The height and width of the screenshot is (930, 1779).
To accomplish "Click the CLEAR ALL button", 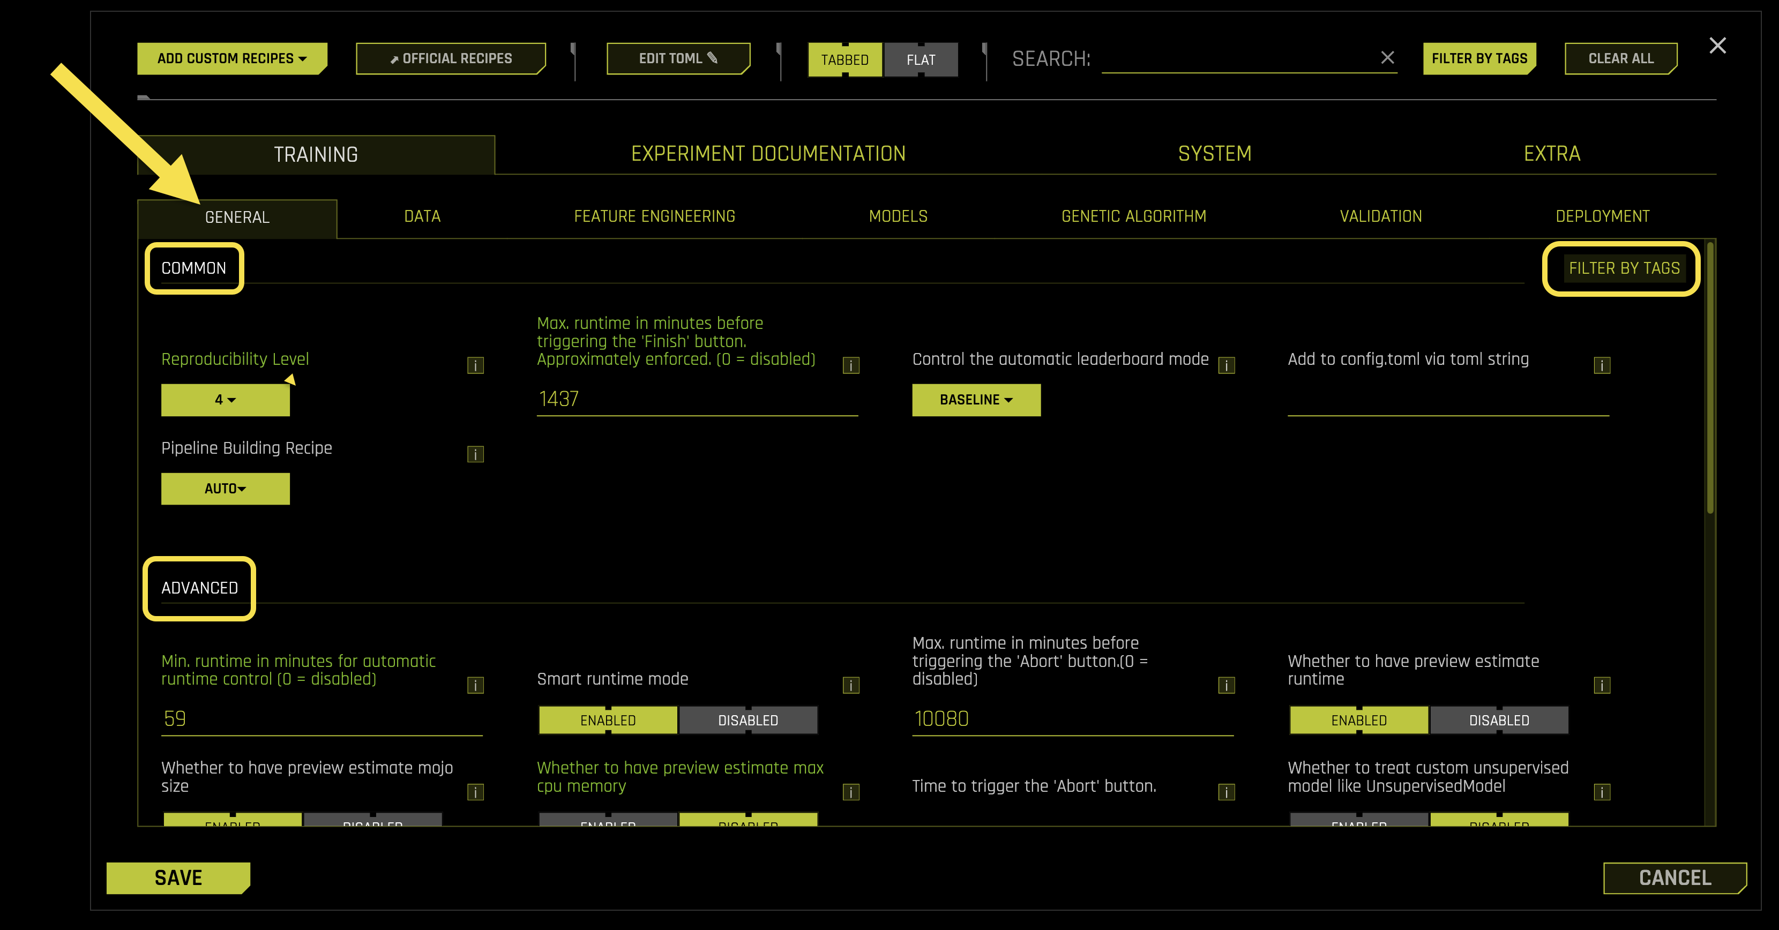I will pos(1621,58).
